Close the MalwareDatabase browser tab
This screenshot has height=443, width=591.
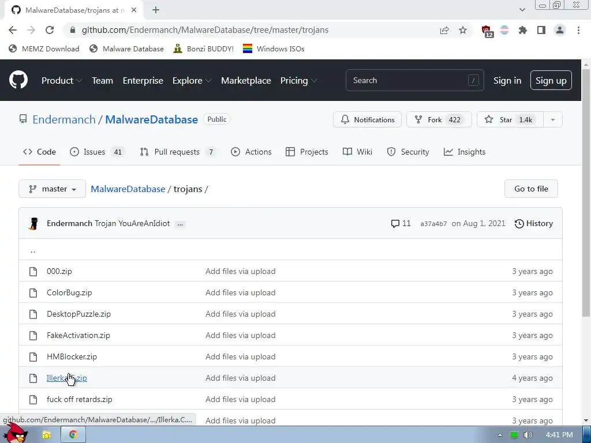[134, 10]
